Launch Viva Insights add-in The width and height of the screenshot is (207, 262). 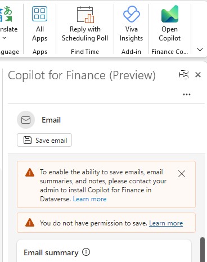coord(132,14)
